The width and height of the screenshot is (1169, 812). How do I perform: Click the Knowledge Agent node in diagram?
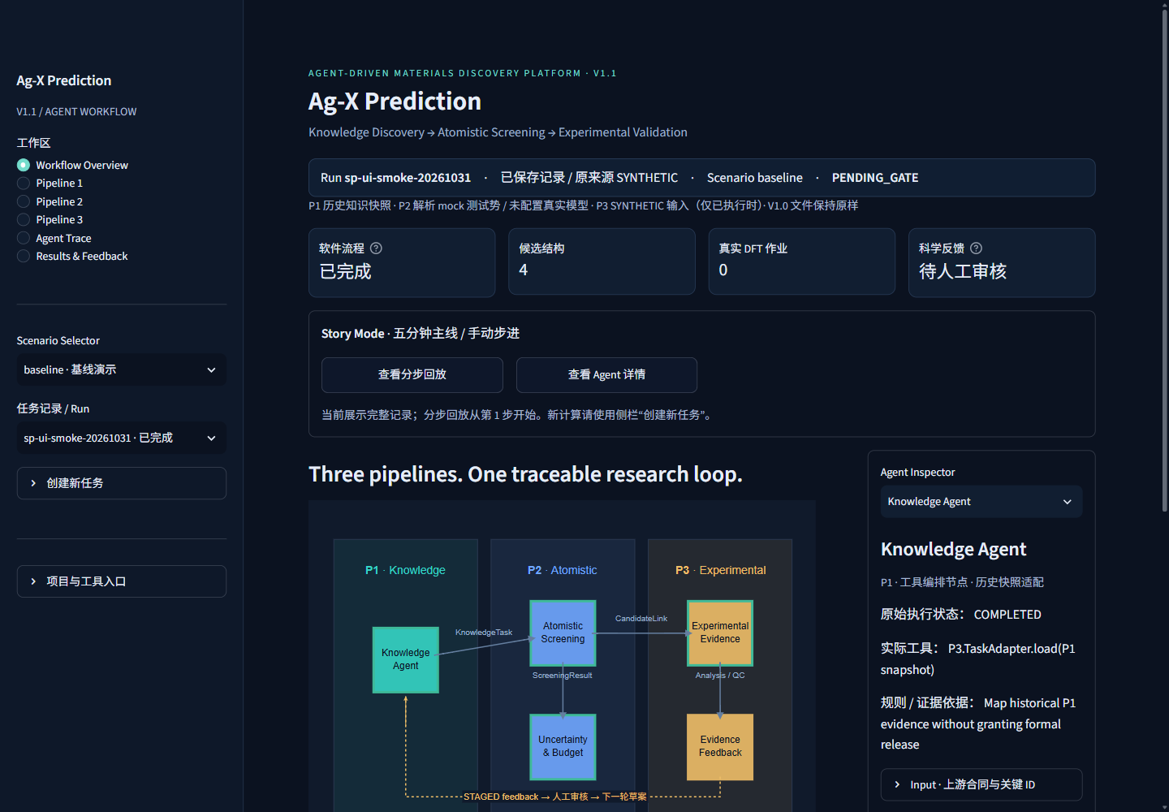tap(406, 659)
